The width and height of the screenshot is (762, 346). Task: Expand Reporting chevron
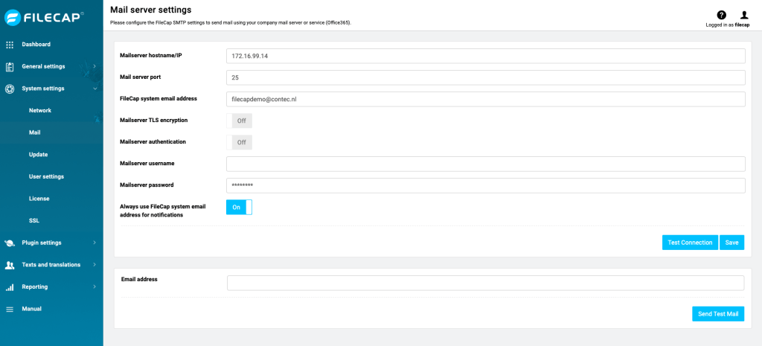[x=95, y=286]
